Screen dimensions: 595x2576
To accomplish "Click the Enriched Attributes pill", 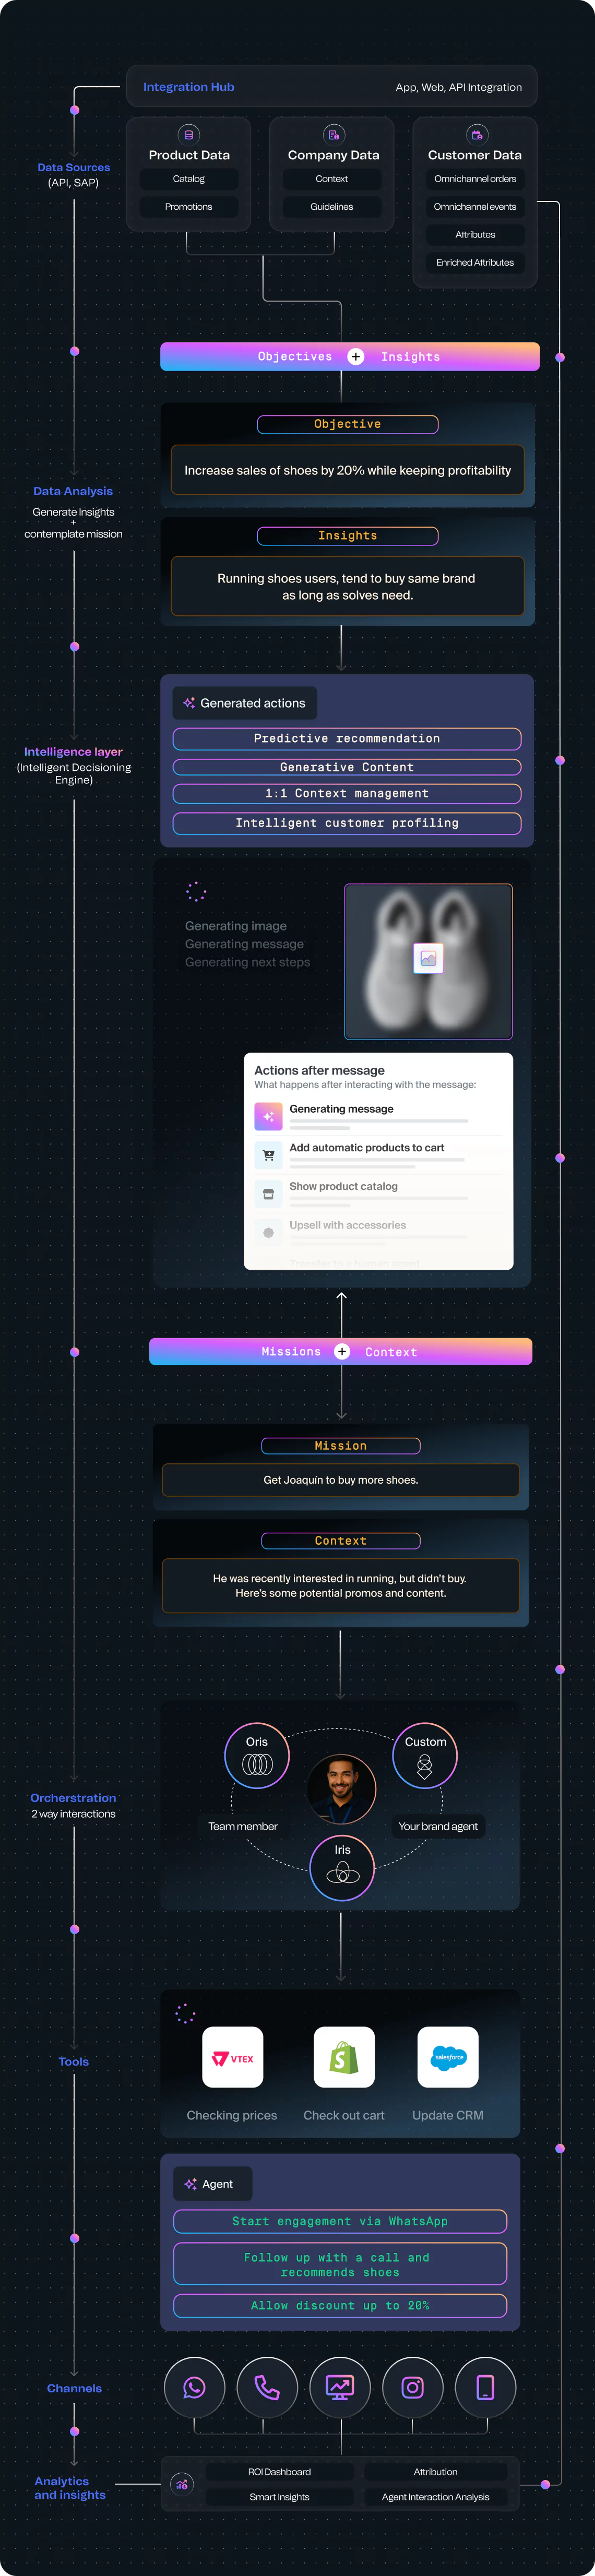I will (x=475, y=263).
